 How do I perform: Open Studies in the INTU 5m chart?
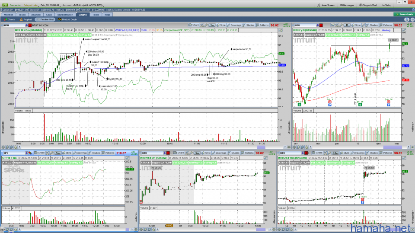[234, 153]
